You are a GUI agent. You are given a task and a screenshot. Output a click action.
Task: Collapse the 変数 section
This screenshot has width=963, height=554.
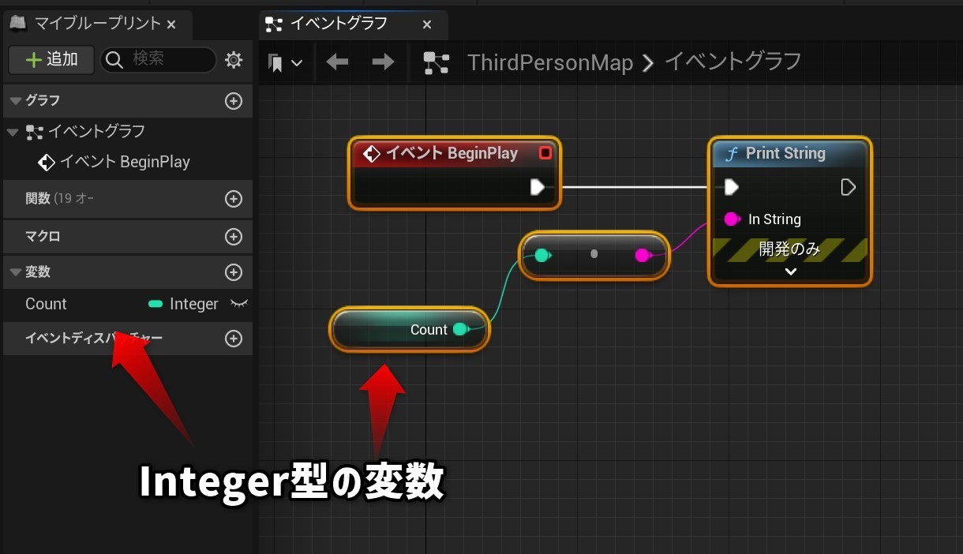pos(16,271)
